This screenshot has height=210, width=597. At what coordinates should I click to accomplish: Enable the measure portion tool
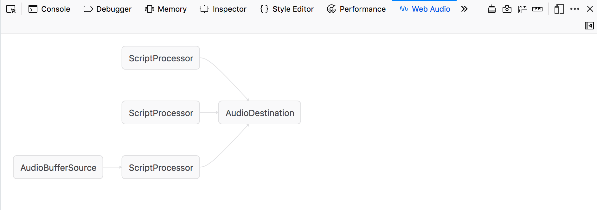(x=537, y=9)
